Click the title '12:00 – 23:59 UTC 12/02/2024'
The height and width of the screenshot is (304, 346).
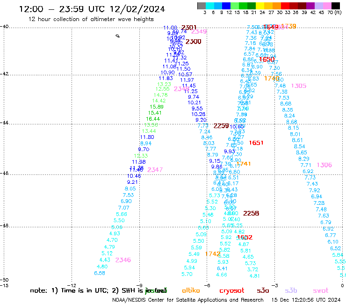point(92,9)
